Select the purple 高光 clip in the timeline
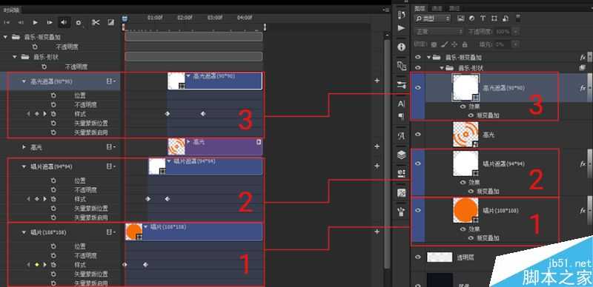The width and height of the screenshot is (593, 287). point(215,147)
